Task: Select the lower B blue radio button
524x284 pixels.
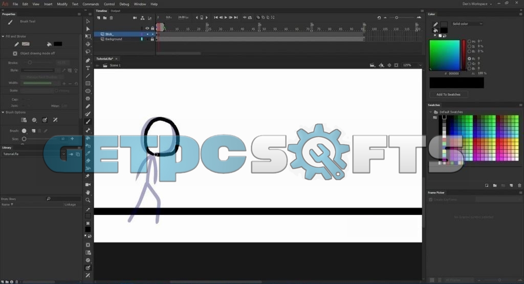Action: point(470,69)
